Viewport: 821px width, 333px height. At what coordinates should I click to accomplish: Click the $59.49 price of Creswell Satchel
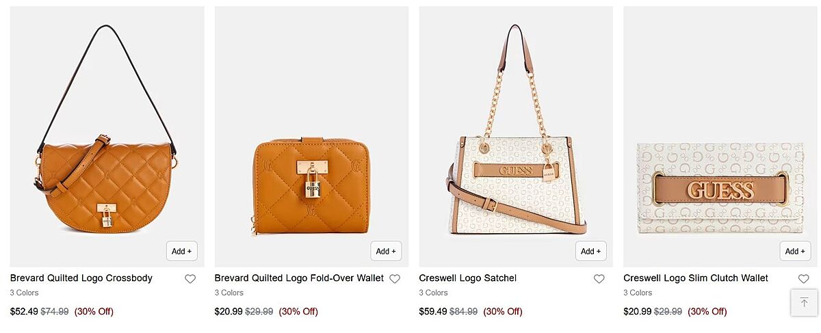433,312
